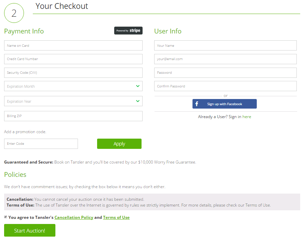
Task: Click the step 2 circle icon
Action: (14, 13)
